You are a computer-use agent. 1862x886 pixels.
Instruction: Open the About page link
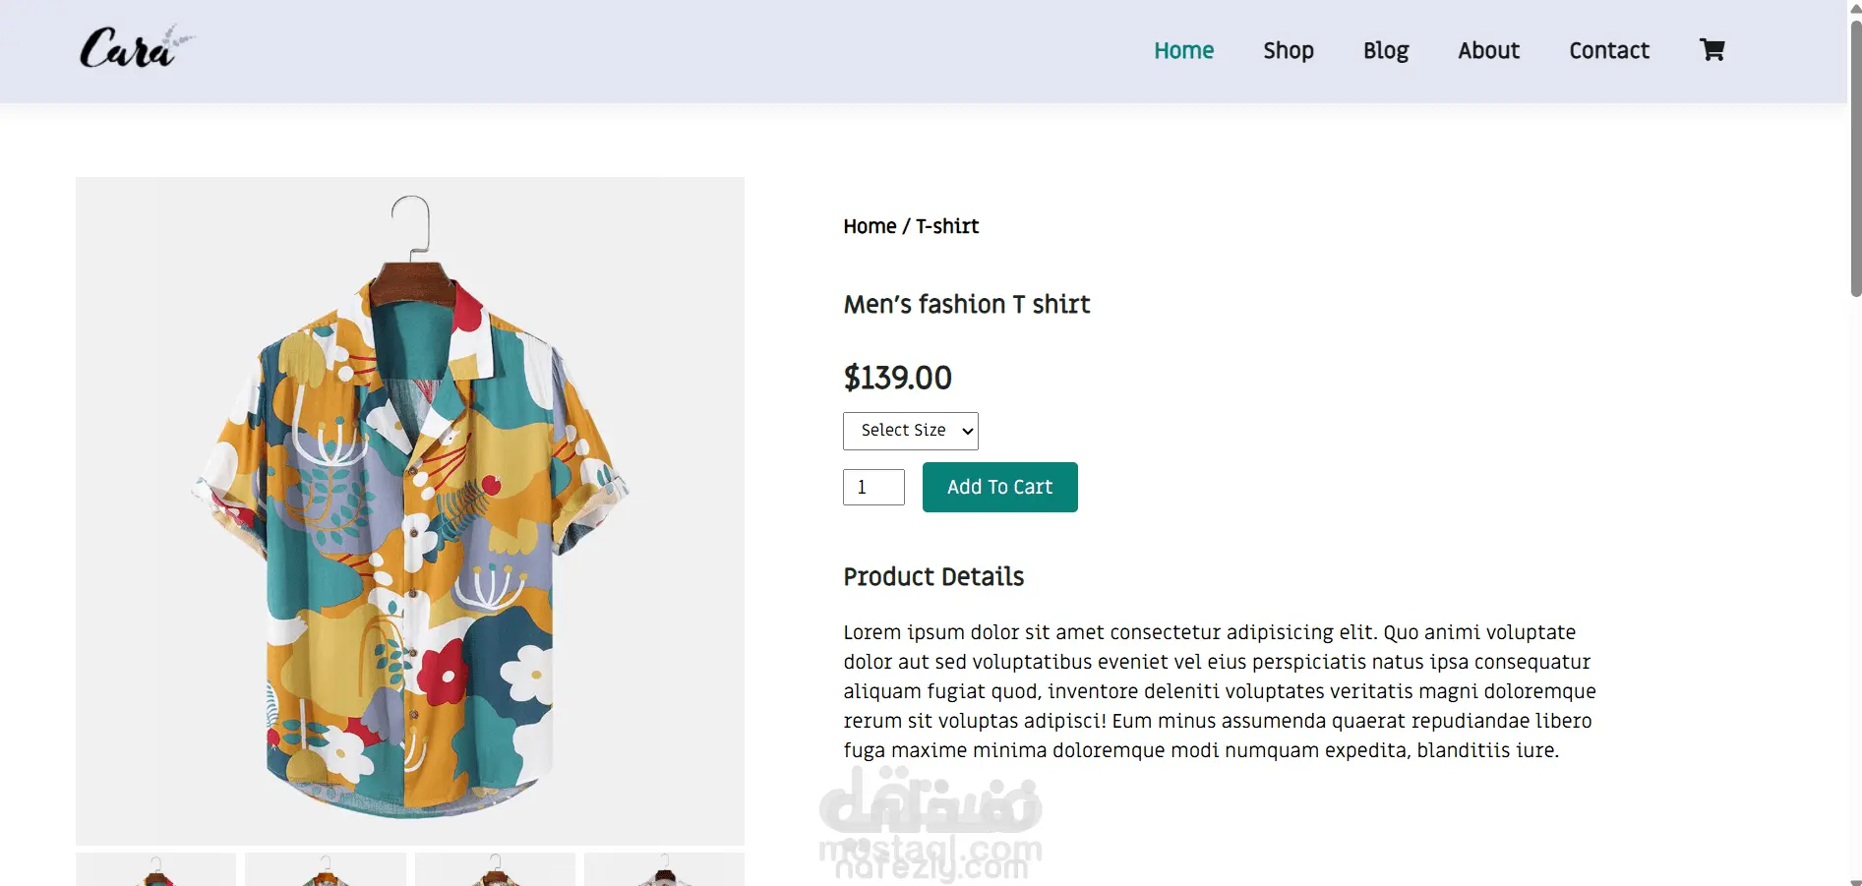(x=1488, y=51)
